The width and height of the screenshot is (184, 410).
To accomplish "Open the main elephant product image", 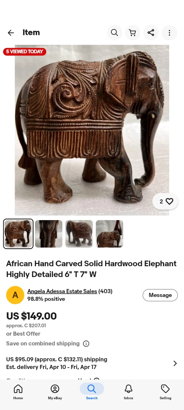I will point(92,130).
